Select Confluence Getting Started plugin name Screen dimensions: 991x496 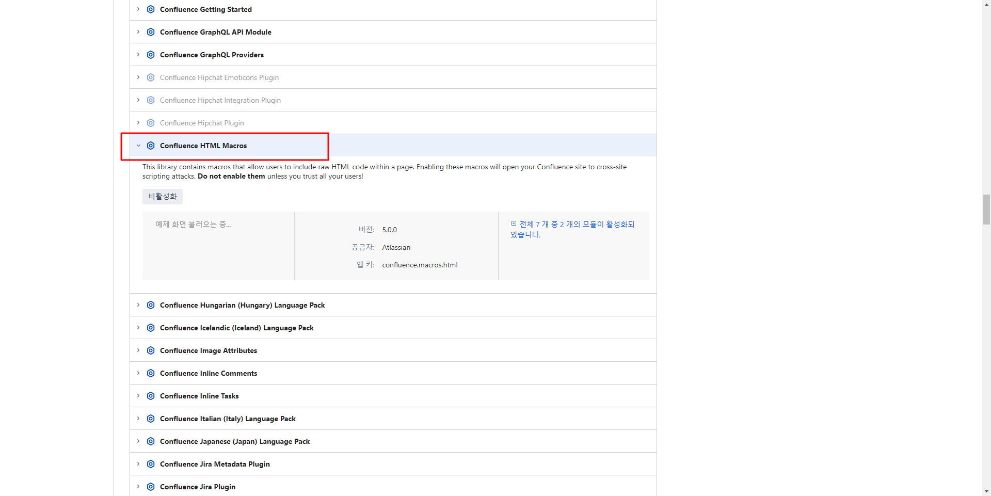click(206, 9)
